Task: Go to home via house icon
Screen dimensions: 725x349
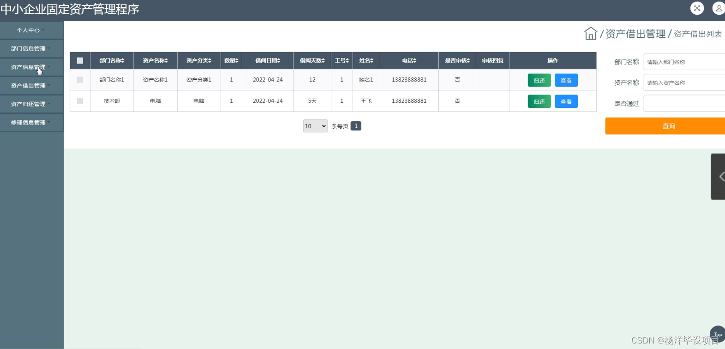Action: [x=591, y=33]
